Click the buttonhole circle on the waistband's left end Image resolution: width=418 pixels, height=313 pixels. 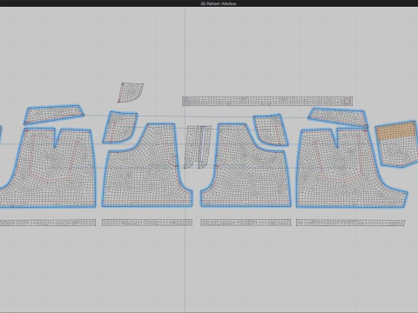click(187, 102)
